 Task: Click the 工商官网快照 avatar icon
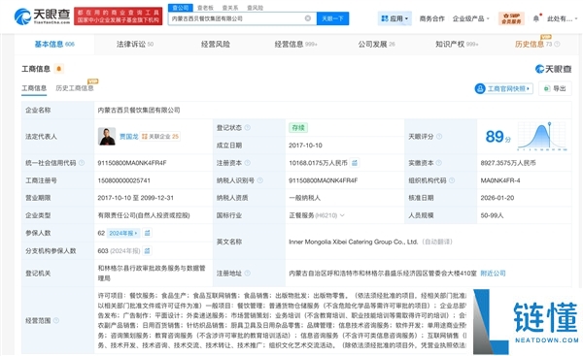pyautogui.click(x=480, y=88)
